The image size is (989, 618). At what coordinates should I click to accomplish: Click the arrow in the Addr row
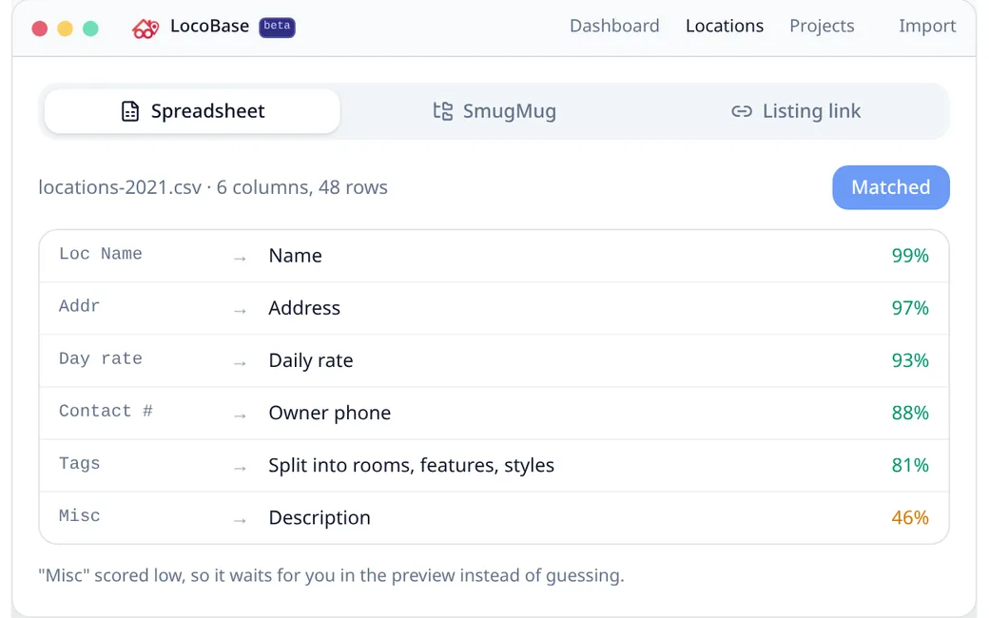[x=240, y=311]
